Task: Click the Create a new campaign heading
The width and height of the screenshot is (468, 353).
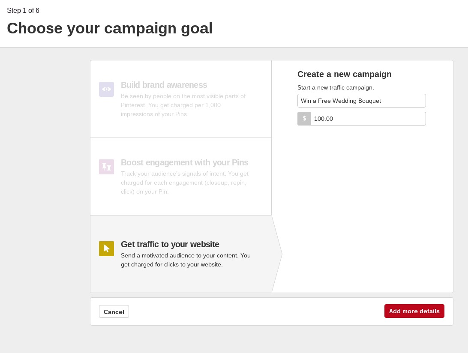Action: 345,74
